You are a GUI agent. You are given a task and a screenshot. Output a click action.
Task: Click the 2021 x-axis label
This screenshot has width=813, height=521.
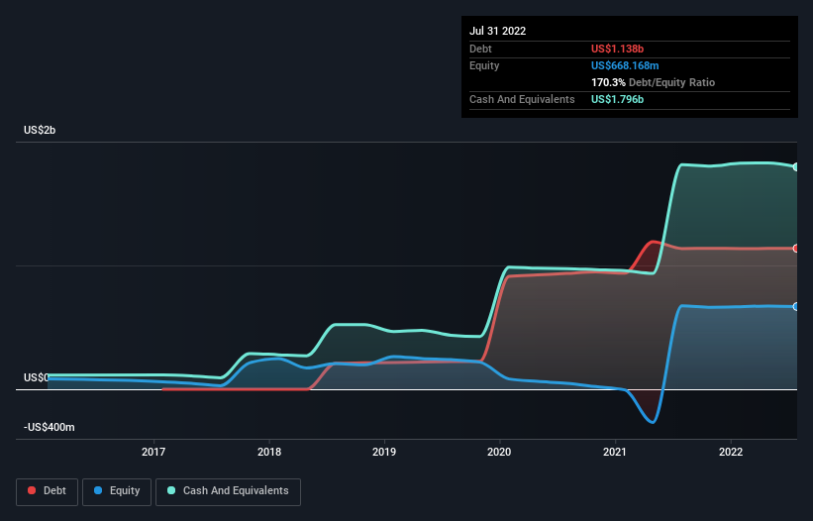click(x=615, y=452)
